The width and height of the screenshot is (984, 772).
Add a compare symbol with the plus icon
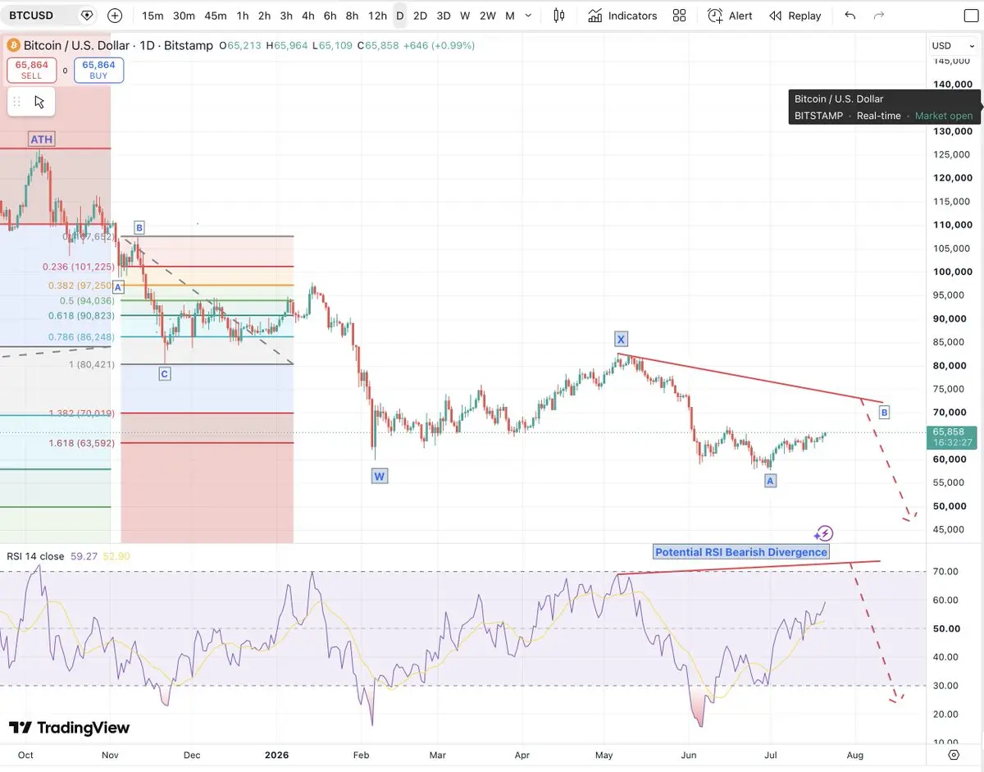(115, 16)
